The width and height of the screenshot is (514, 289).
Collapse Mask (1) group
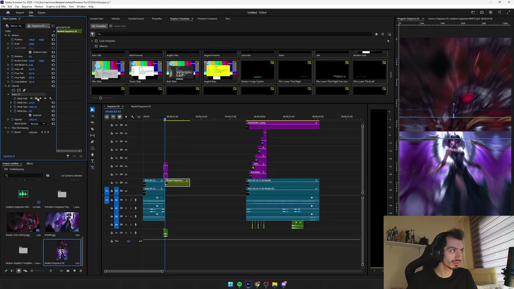[8, 94]
